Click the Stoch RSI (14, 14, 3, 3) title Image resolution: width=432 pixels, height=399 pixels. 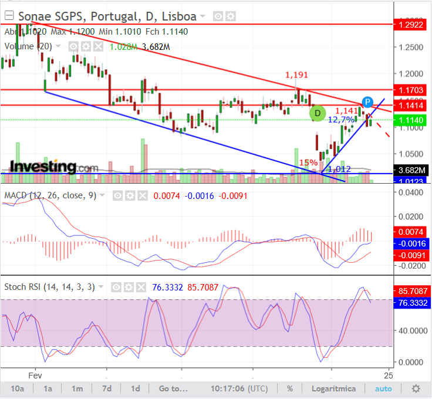click(x=49, y=287)
